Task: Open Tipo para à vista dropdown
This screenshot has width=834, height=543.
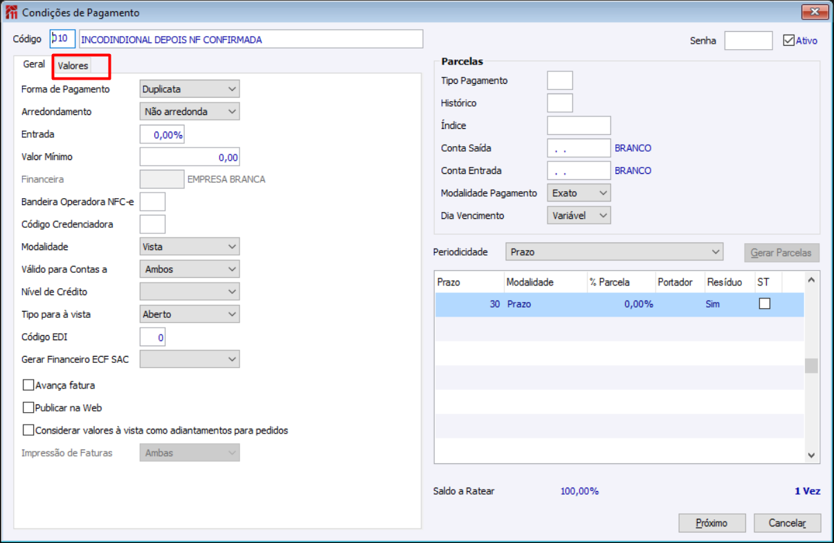Action: pos(190,314)
